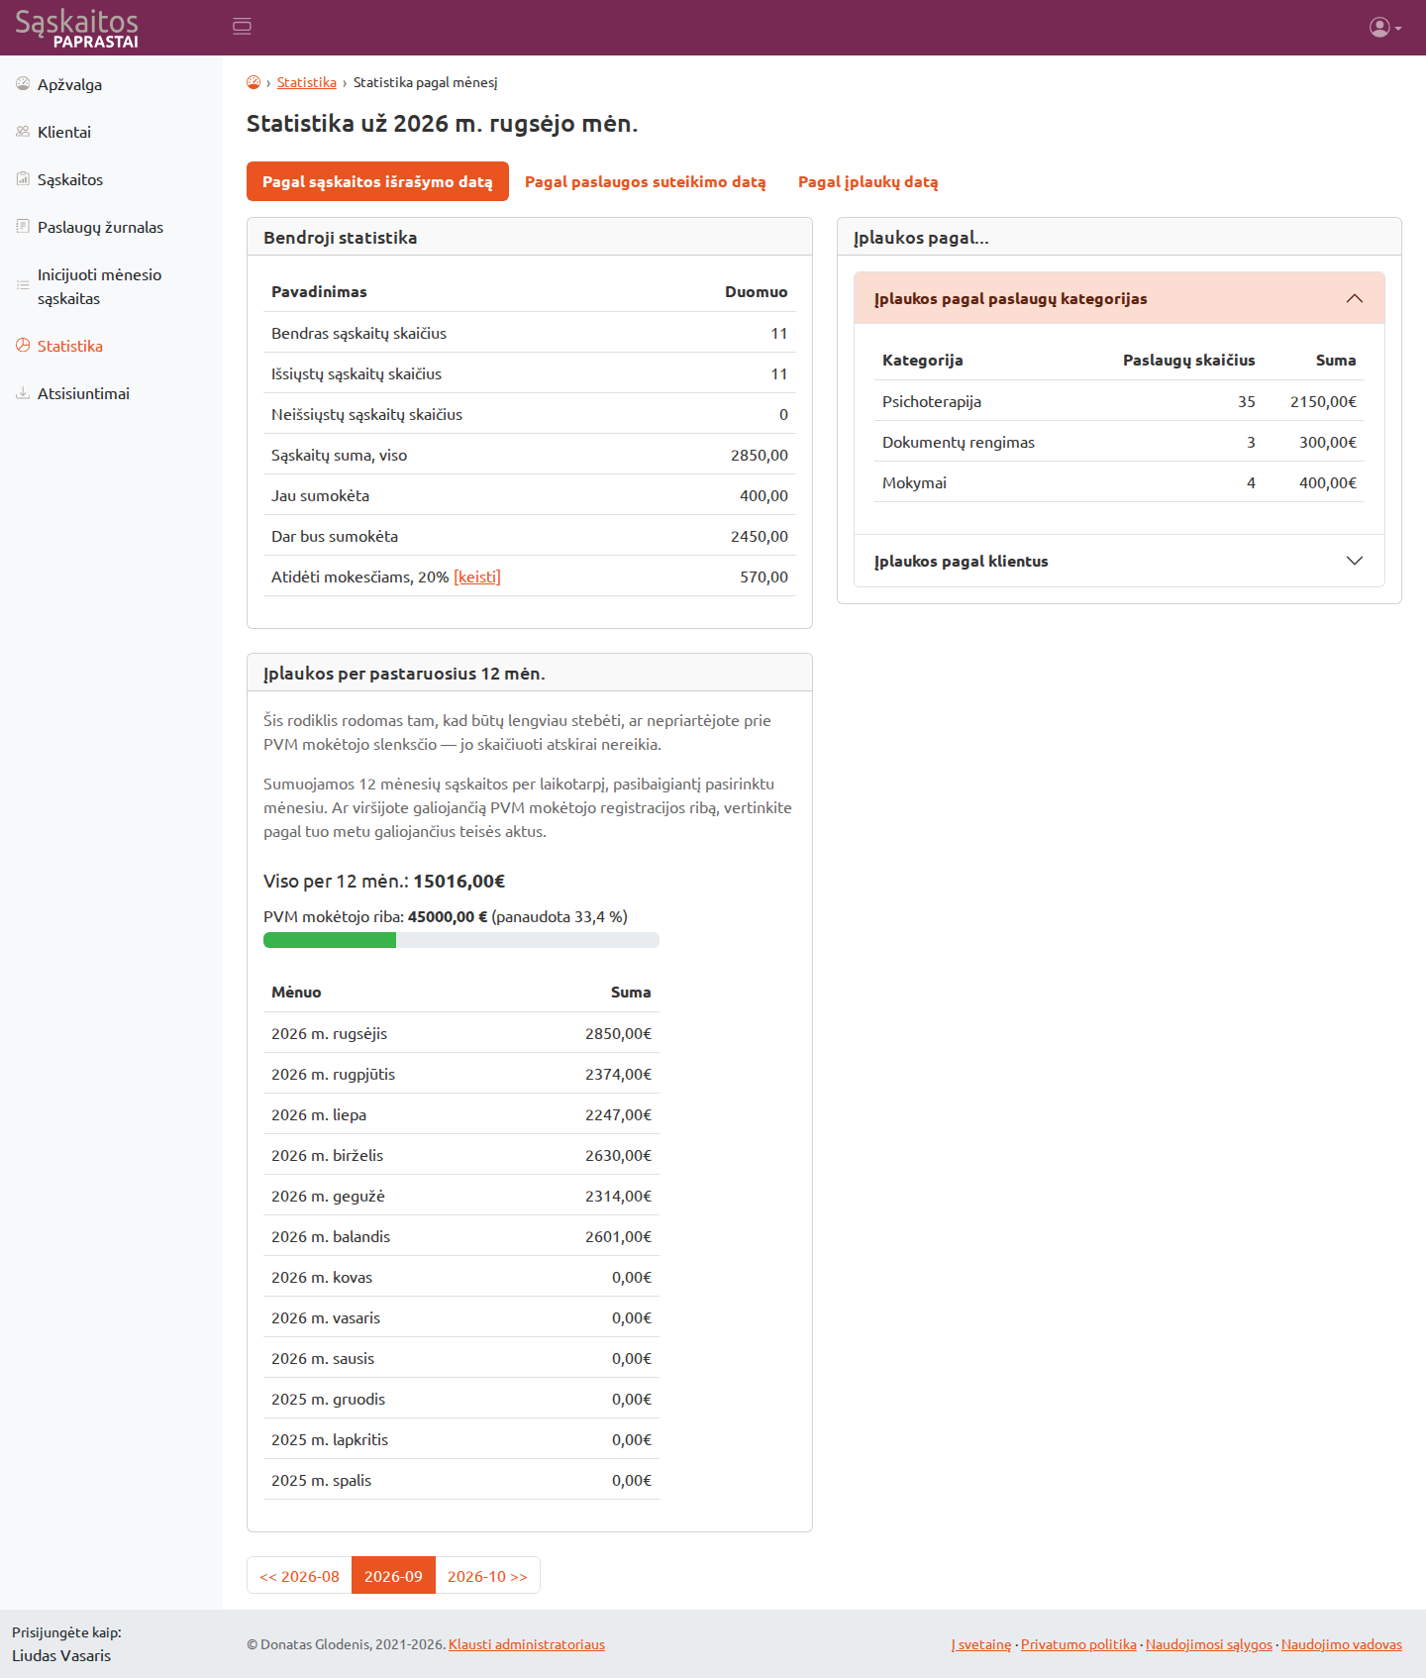
Task: Switch to Pagal paslaugos suteikimo datą tab
Action: (646, 181)
